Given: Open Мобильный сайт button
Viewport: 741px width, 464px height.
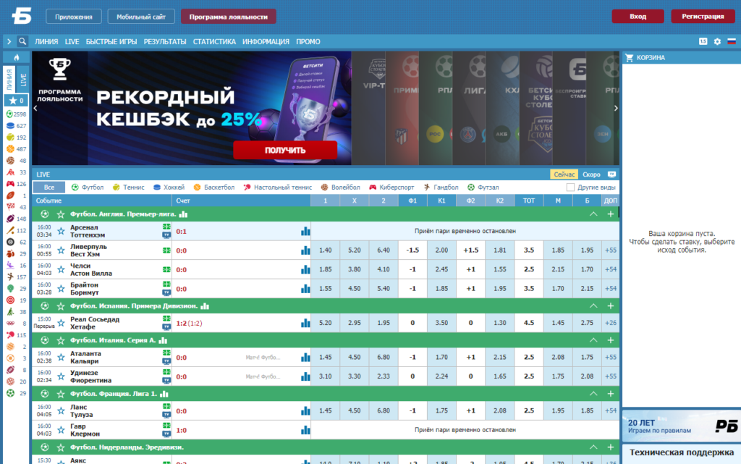Looking at the screenshot, I should [x=141, y=17].
